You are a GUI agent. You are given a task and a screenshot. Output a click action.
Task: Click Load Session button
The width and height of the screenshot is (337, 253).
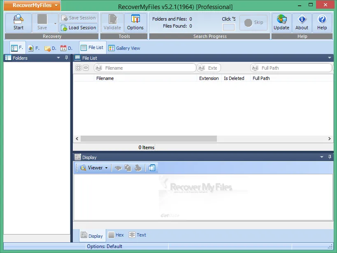click(x=79, y=28)
